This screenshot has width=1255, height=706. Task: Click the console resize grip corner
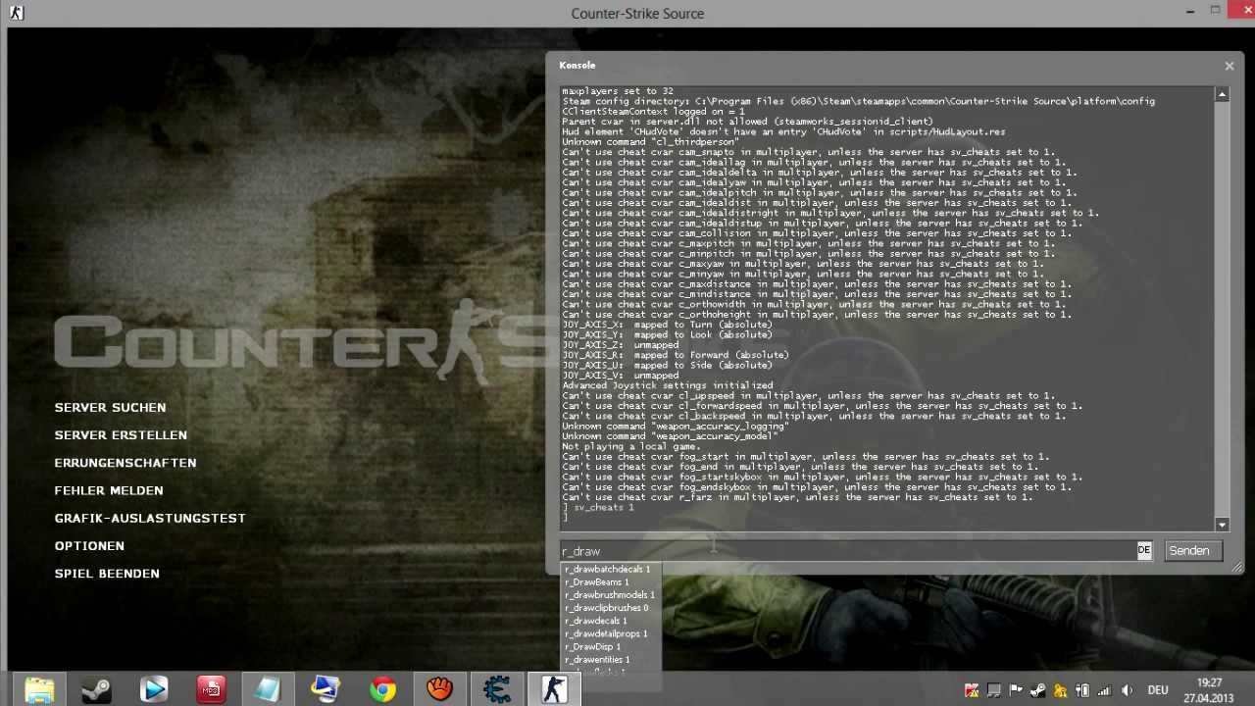click(1237, 568)
